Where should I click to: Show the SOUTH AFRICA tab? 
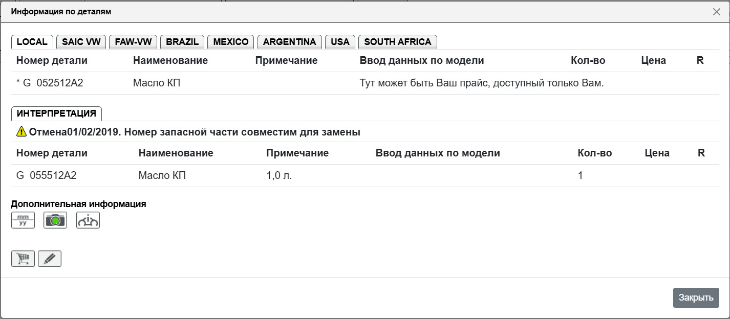[398, 42]
